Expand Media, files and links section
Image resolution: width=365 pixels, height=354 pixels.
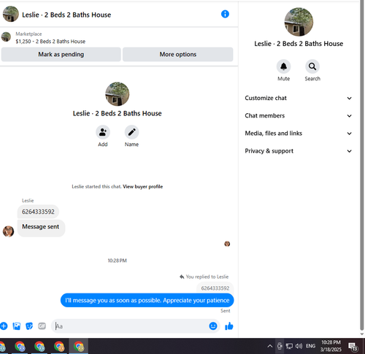(299, 134)
